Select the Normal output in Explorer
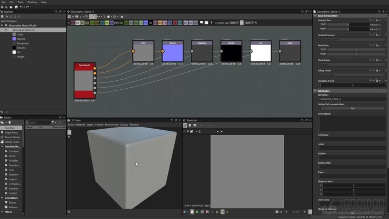Screen dimensions: 389x219 point(20,39)
